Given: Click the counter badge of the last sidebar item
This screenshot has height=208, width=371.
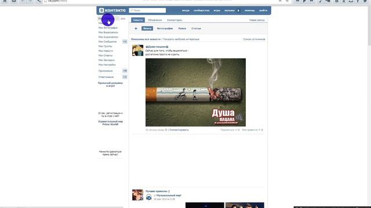Looking at the screenshot, I should click(125, 77).
